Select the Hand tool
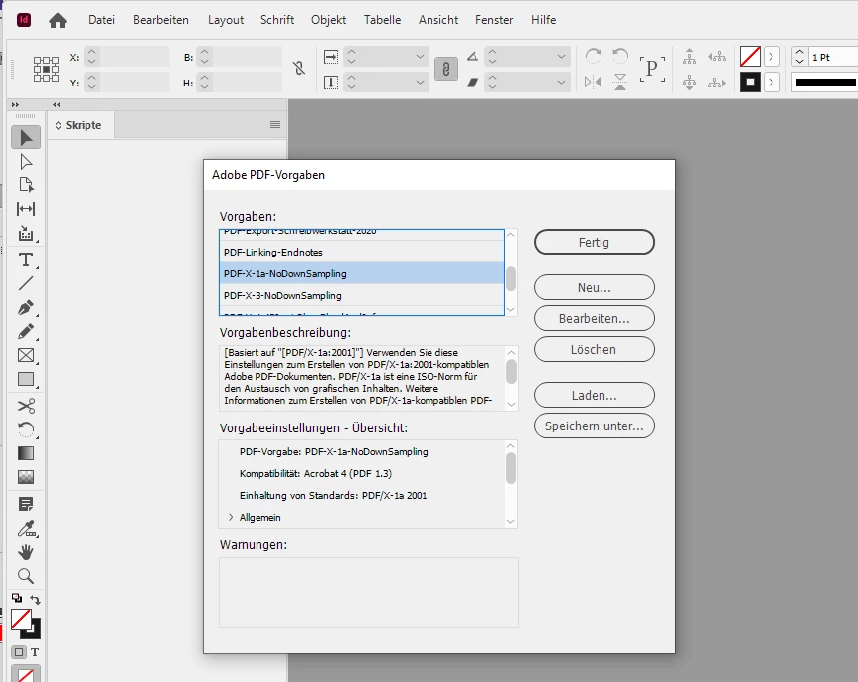This screenshot has height=682, width=858. point(26,552)
